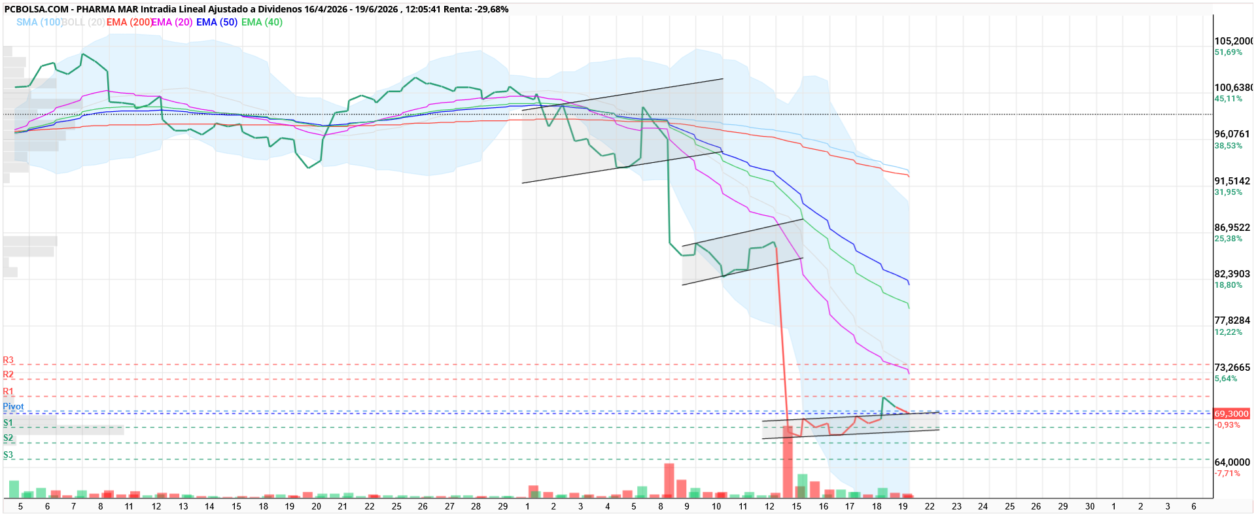Click date 28 on the time axis
This screenshot has height=516, width=1256.
(476, 506)
